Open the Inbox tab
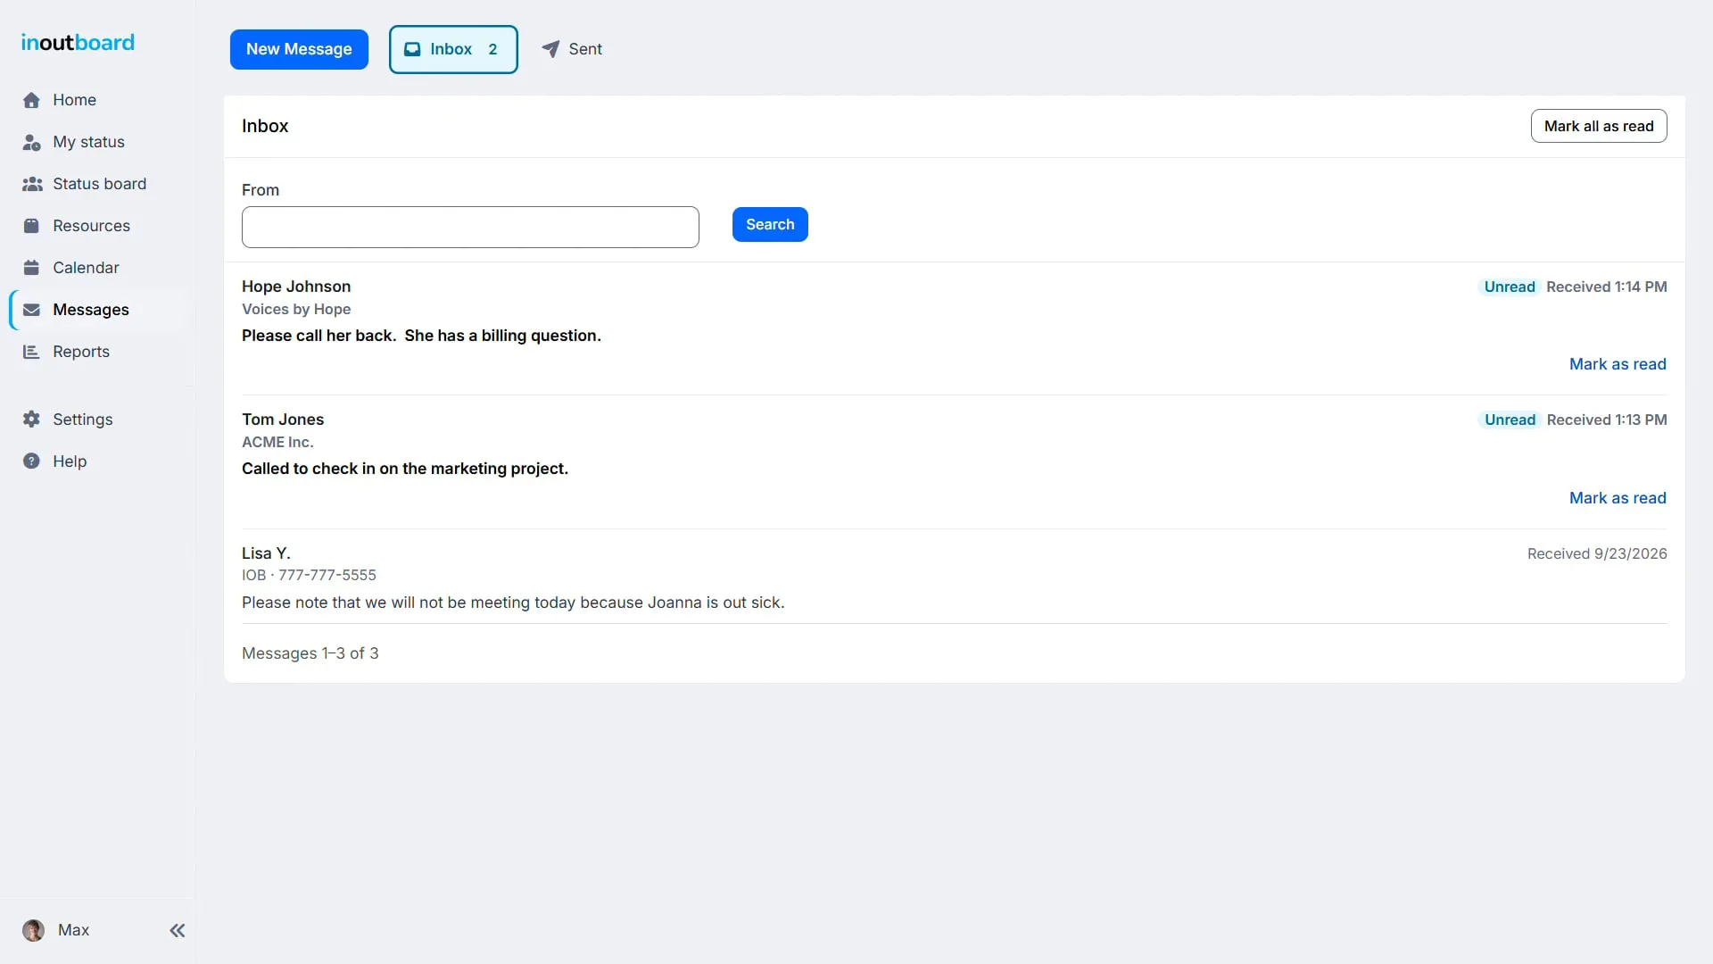1713x964 pixels. point(453,49)
